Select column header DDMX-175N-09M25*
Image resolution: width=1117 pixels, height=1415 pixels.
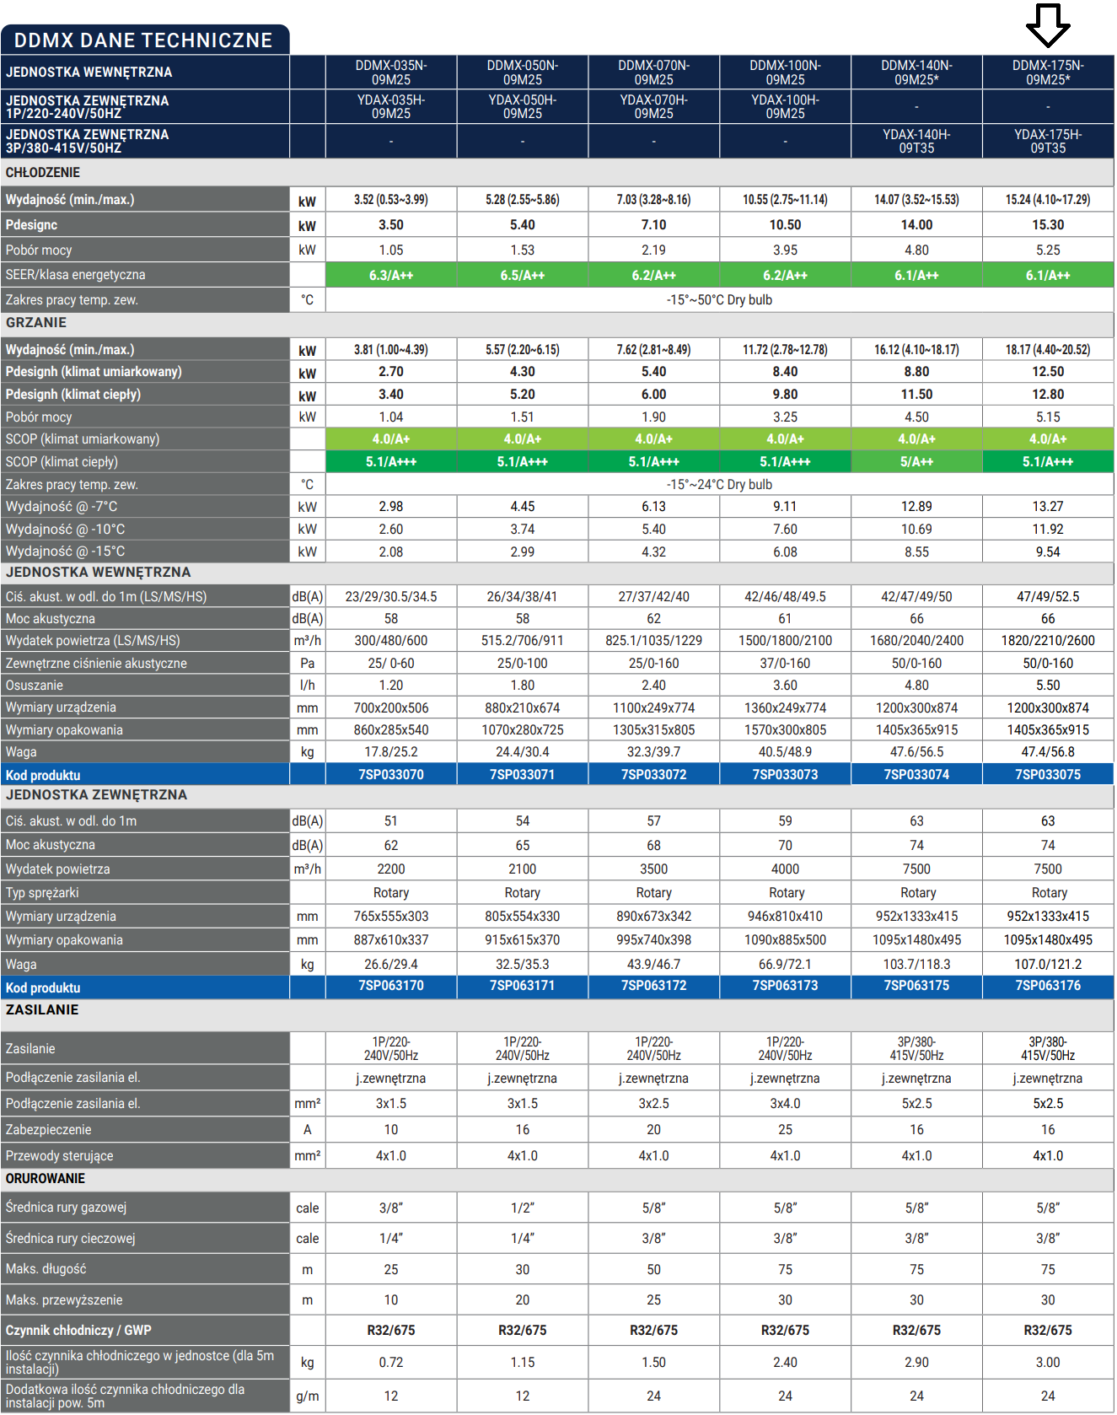(1049, 73)
